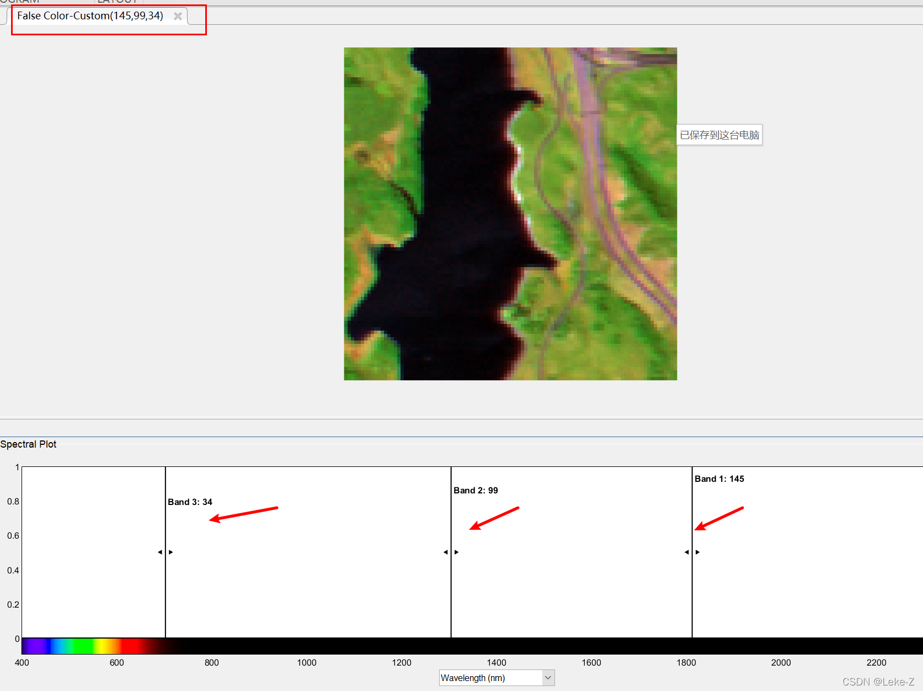Select the Band 2: 99 vertical marker line
Image resolution: width=923 pixels, height=691 pixels.
451,580
